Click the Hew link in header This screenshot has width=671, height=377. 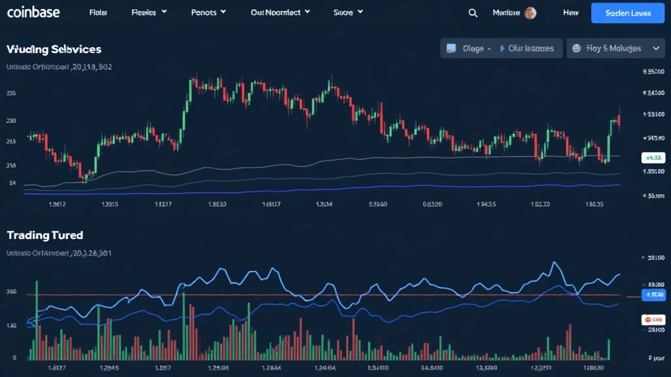[x=571, y=13]
